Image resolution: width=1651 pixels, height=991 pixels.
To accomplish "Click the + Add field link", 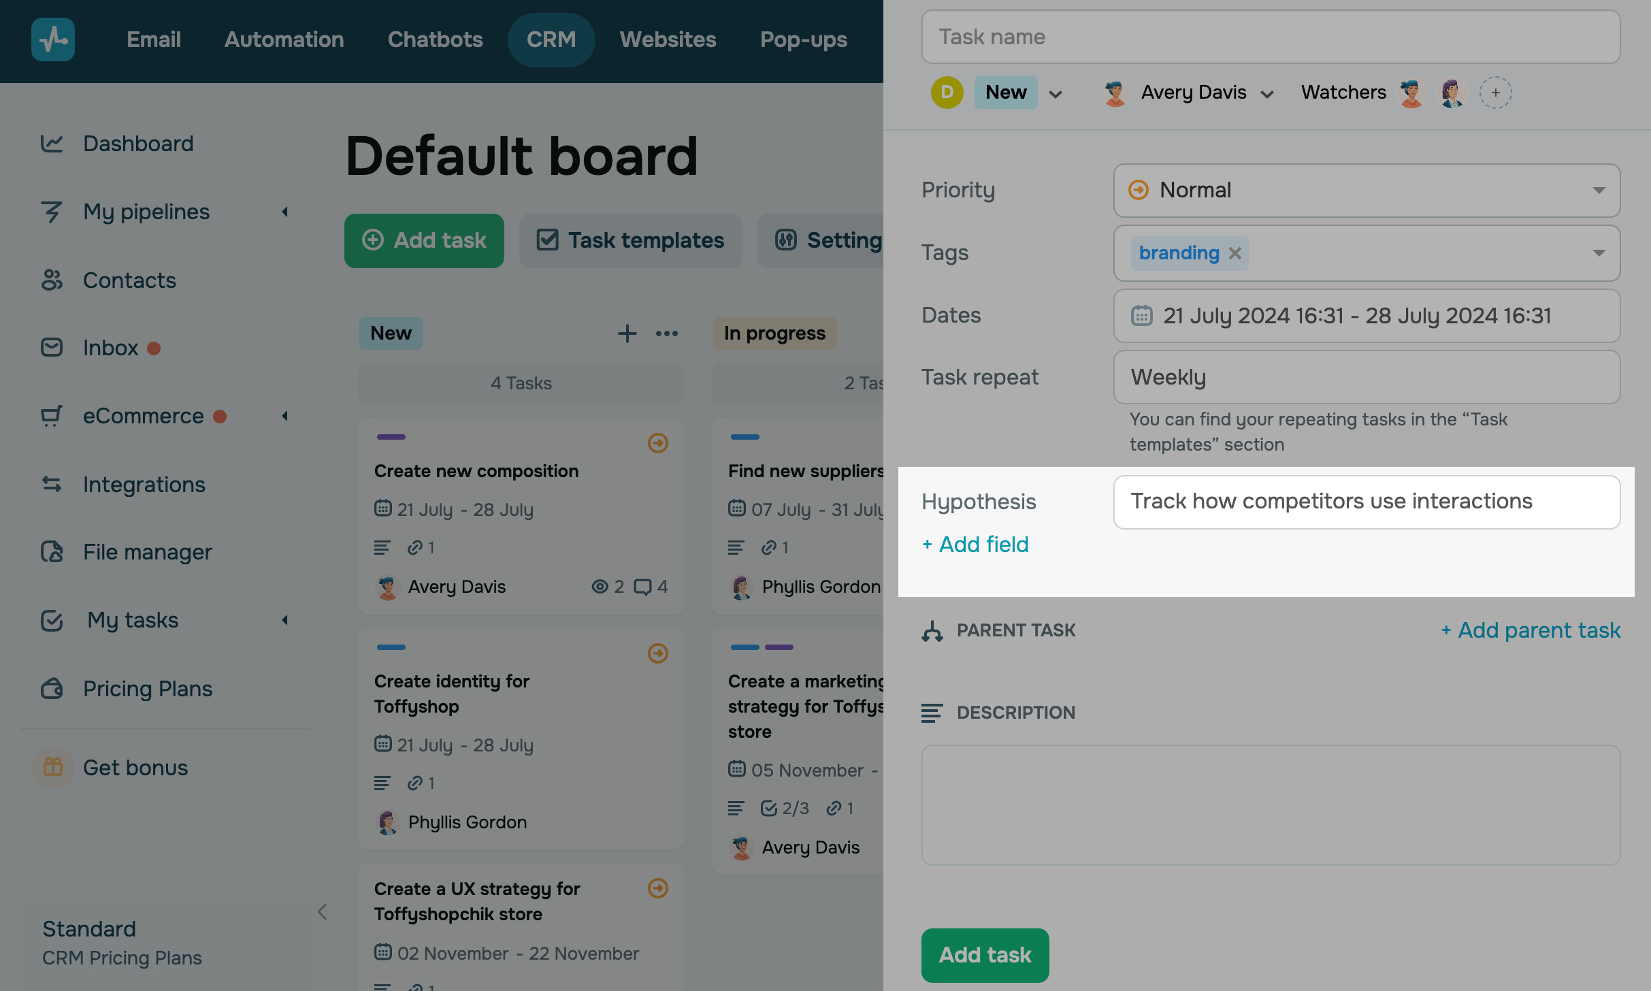I will (975, 545).
